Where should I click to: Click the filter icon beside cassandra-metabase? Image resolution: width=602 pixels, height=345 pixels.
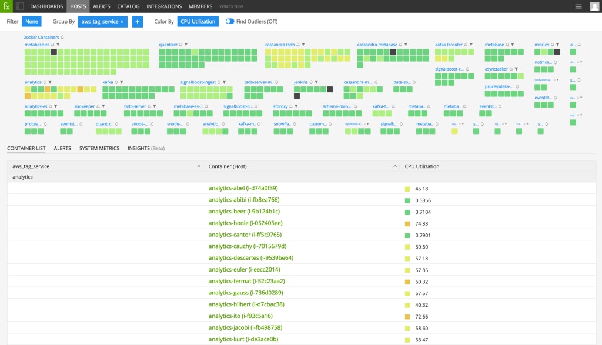[x=406, y=45]
